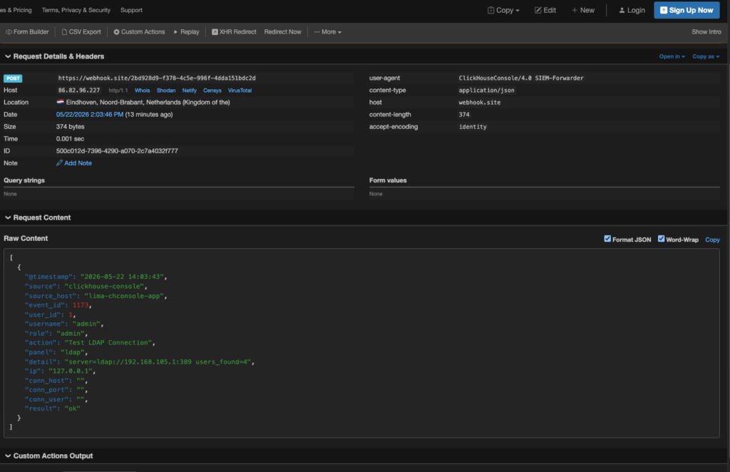Click the request ID value

point(117,151)
